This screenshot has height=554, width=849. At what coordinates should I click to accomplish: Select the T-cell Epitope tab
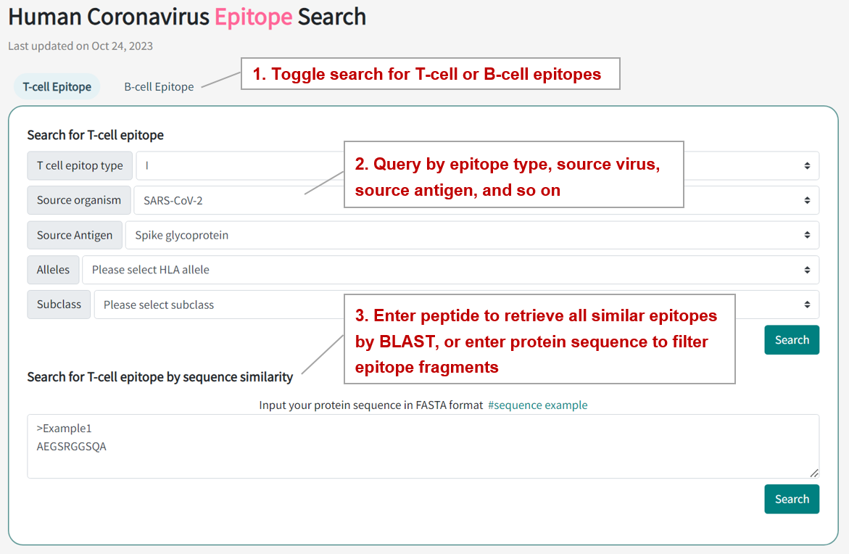click(x=57, y=87)
